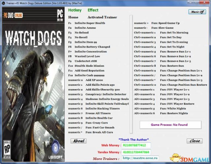Click 'Add Good Reputation' text
Screen dimensions: 211x164
pyautogui.click(x=89, y=71)
